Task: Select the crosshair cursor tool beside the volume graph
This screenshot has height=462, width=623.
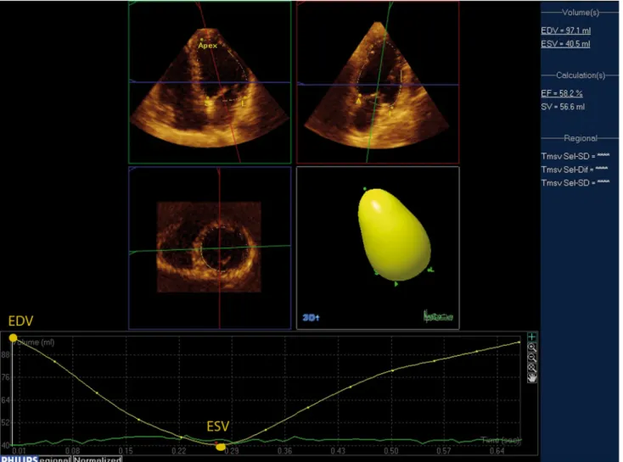Action: pyautogui.click(x=531, y=337)
